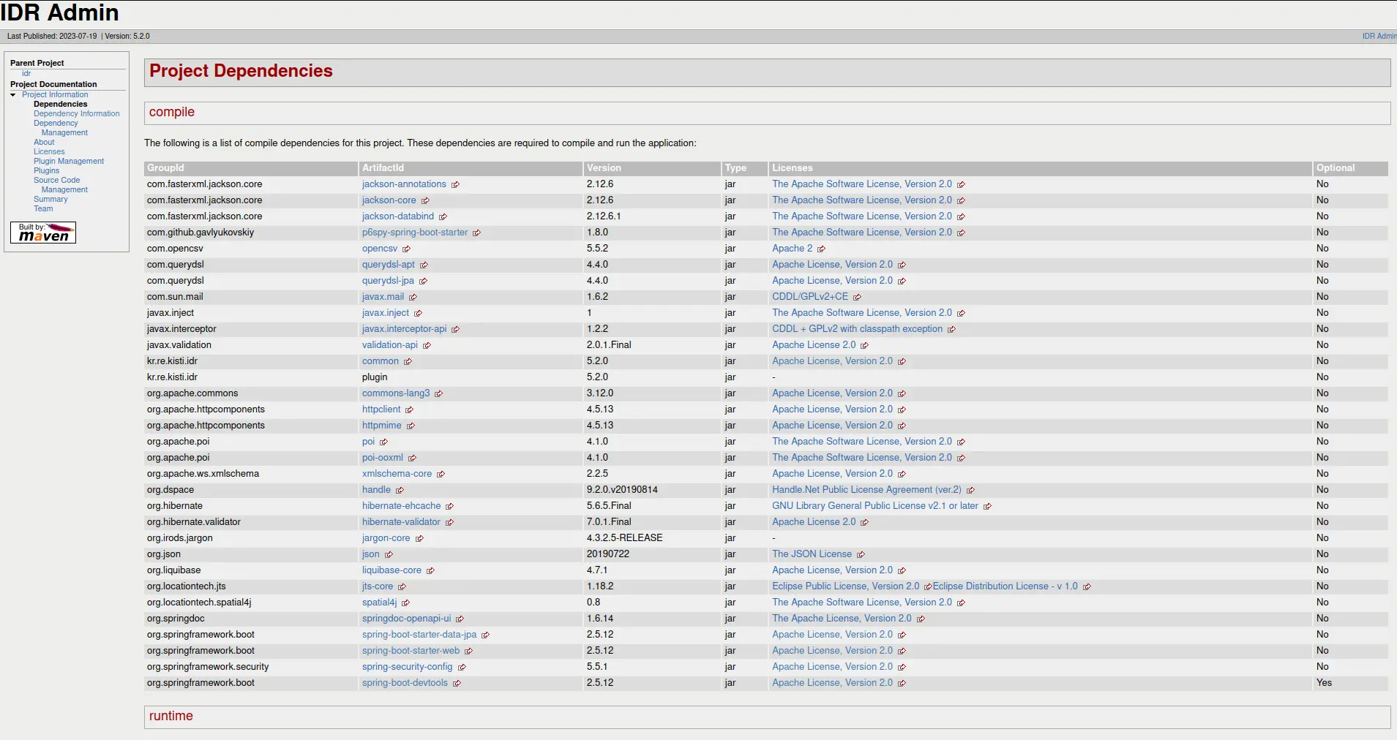Click external link icon after Eclipse Distribution License
This screenshot has width=1397, height=740.
[x=1087, y=587]
